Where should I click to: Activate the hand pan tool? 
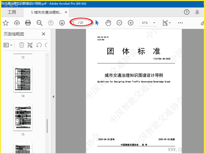pyautogui.click(x=108, y=23)
